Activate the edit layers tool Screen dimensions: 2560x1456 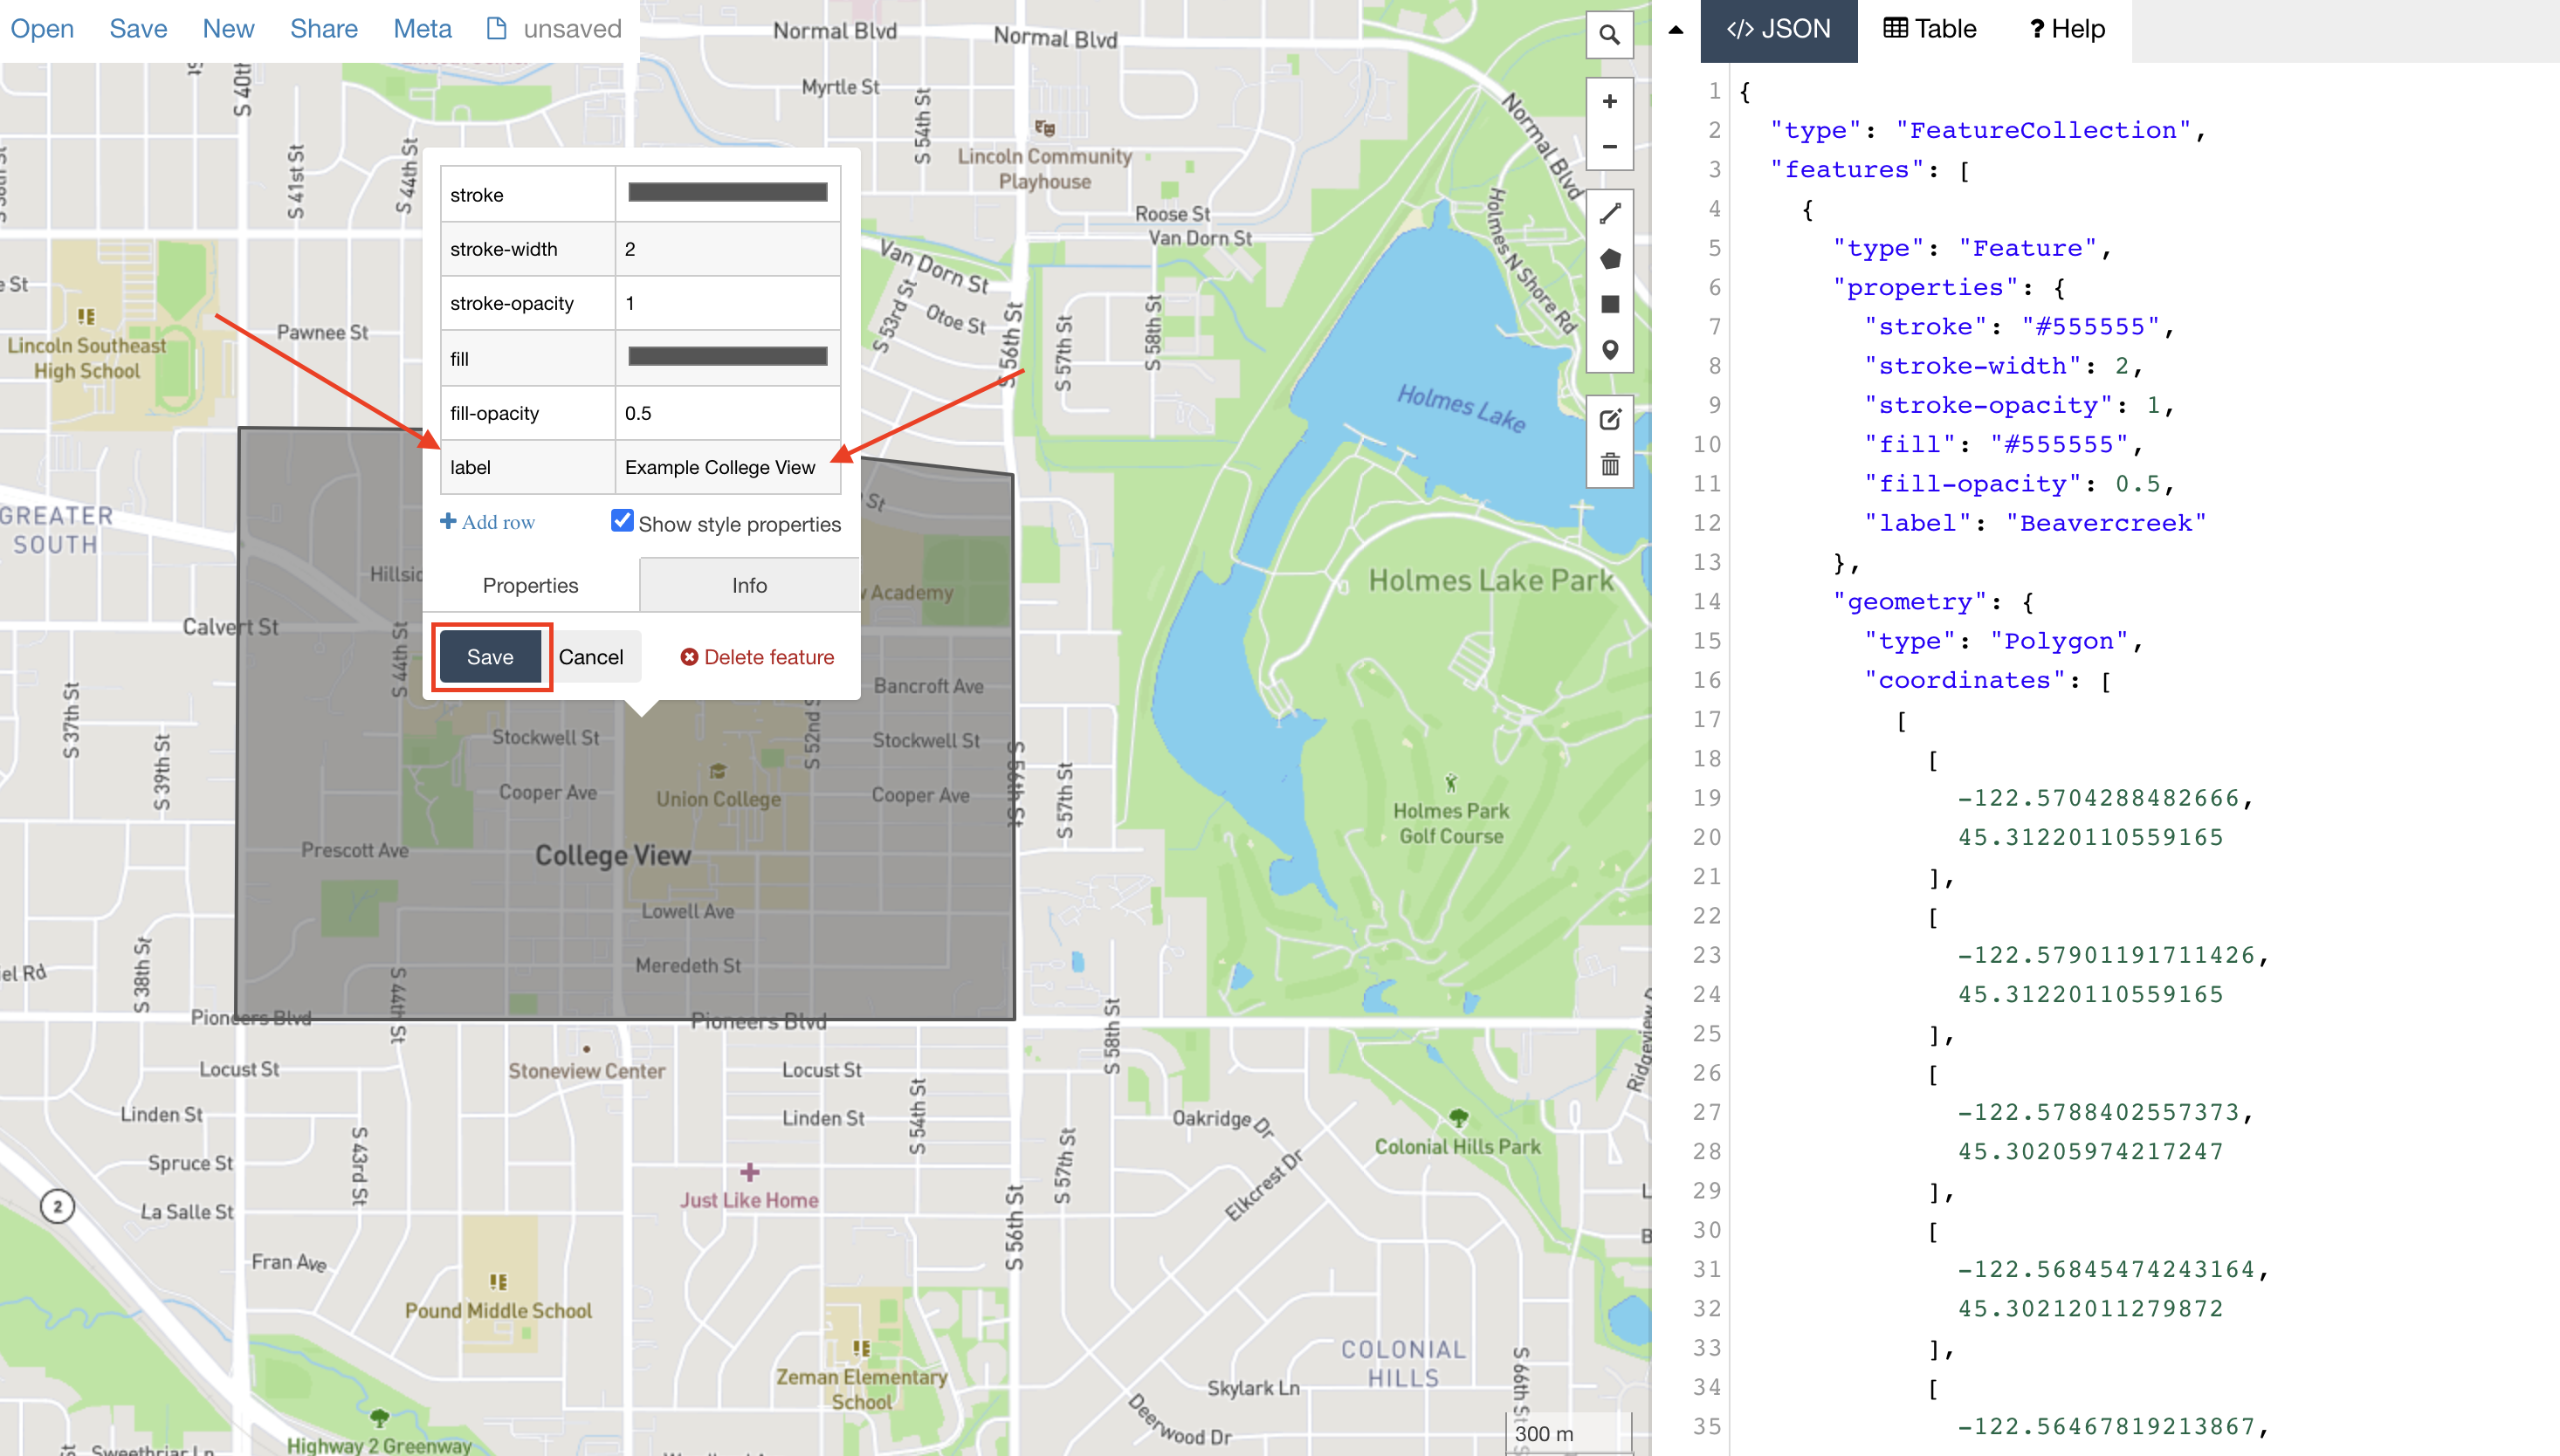(x=1609, y=419)
